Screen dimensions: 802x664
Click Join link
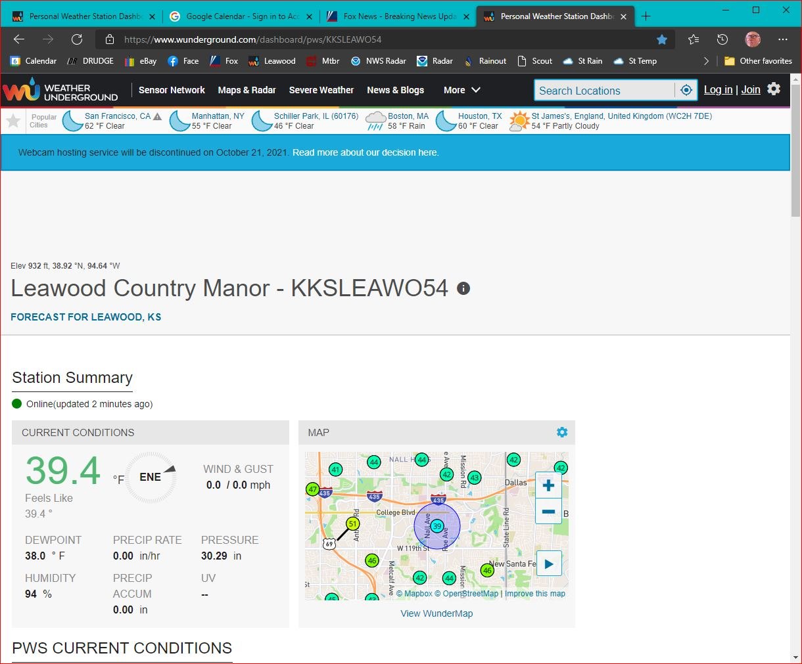[751, 90]
